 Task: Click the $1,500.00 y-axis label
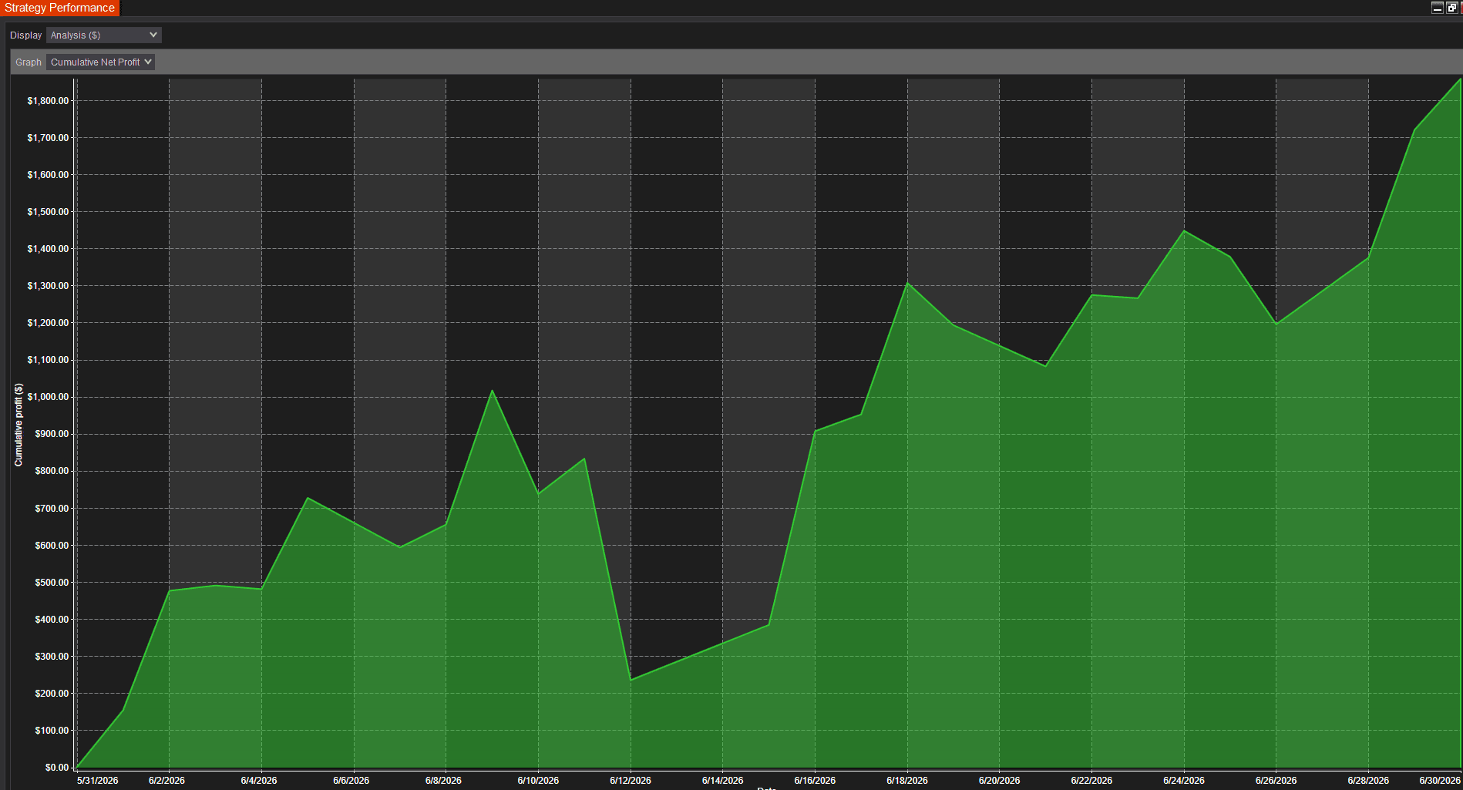[48, 212]
